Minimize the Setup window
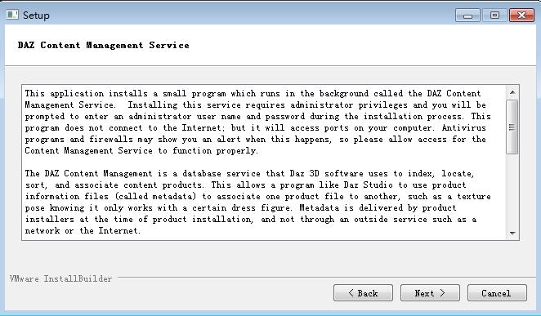This screenshot has height=316, width=541. [x=467, y=16]
